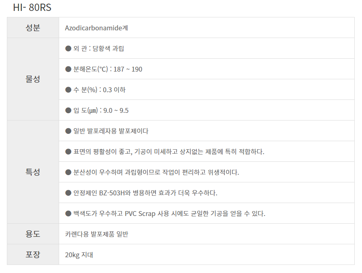The image size is (362, 273).
Task: Select the 물성 header cell
Action: 33,79
